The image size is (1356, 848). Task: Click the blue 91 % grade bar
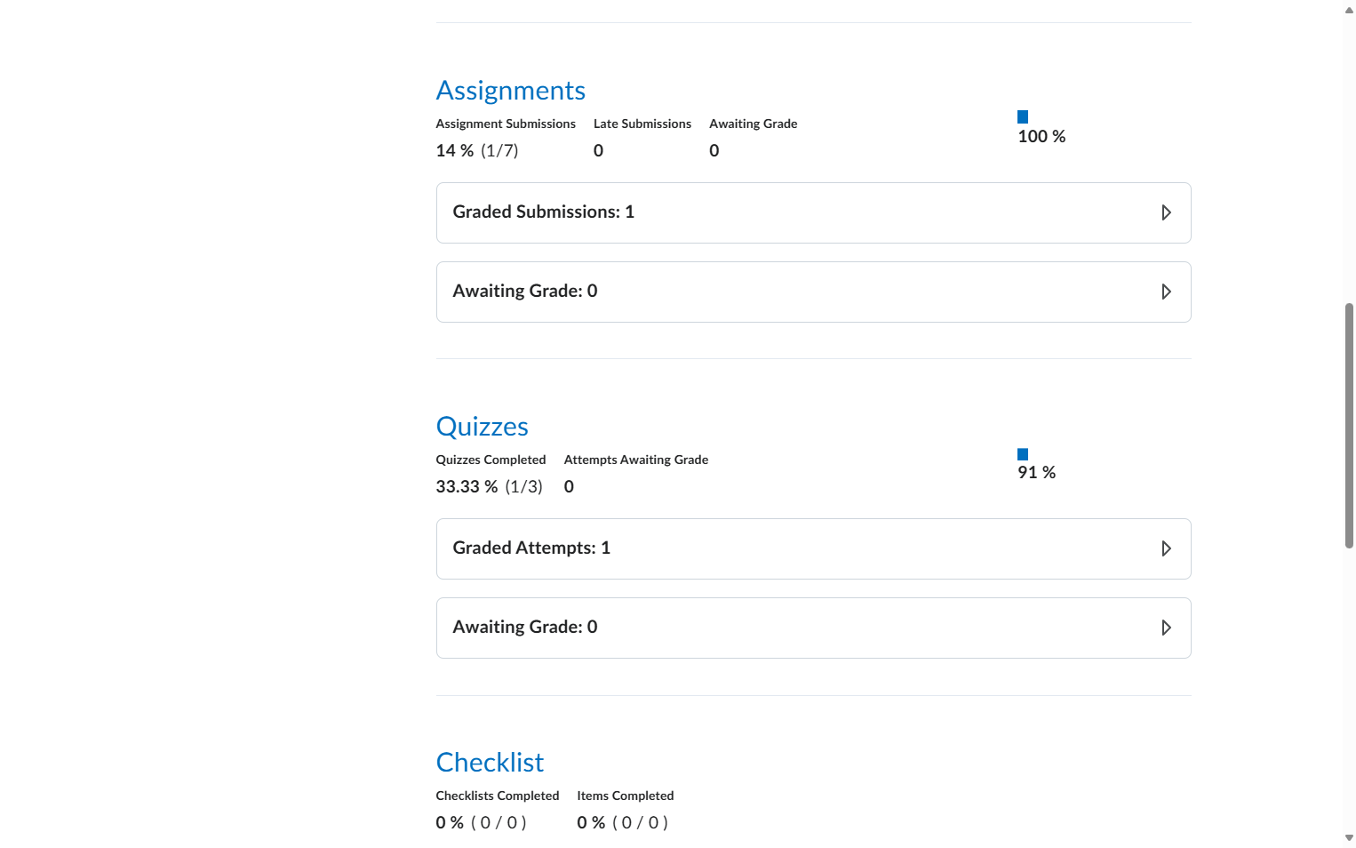click(1023, 454)
